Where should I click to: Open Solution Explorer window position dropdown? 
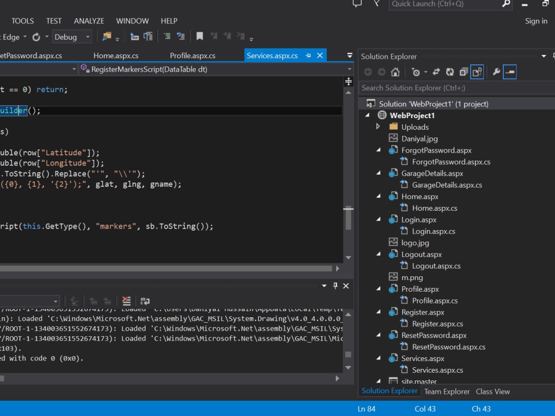(x=544, y=56)
